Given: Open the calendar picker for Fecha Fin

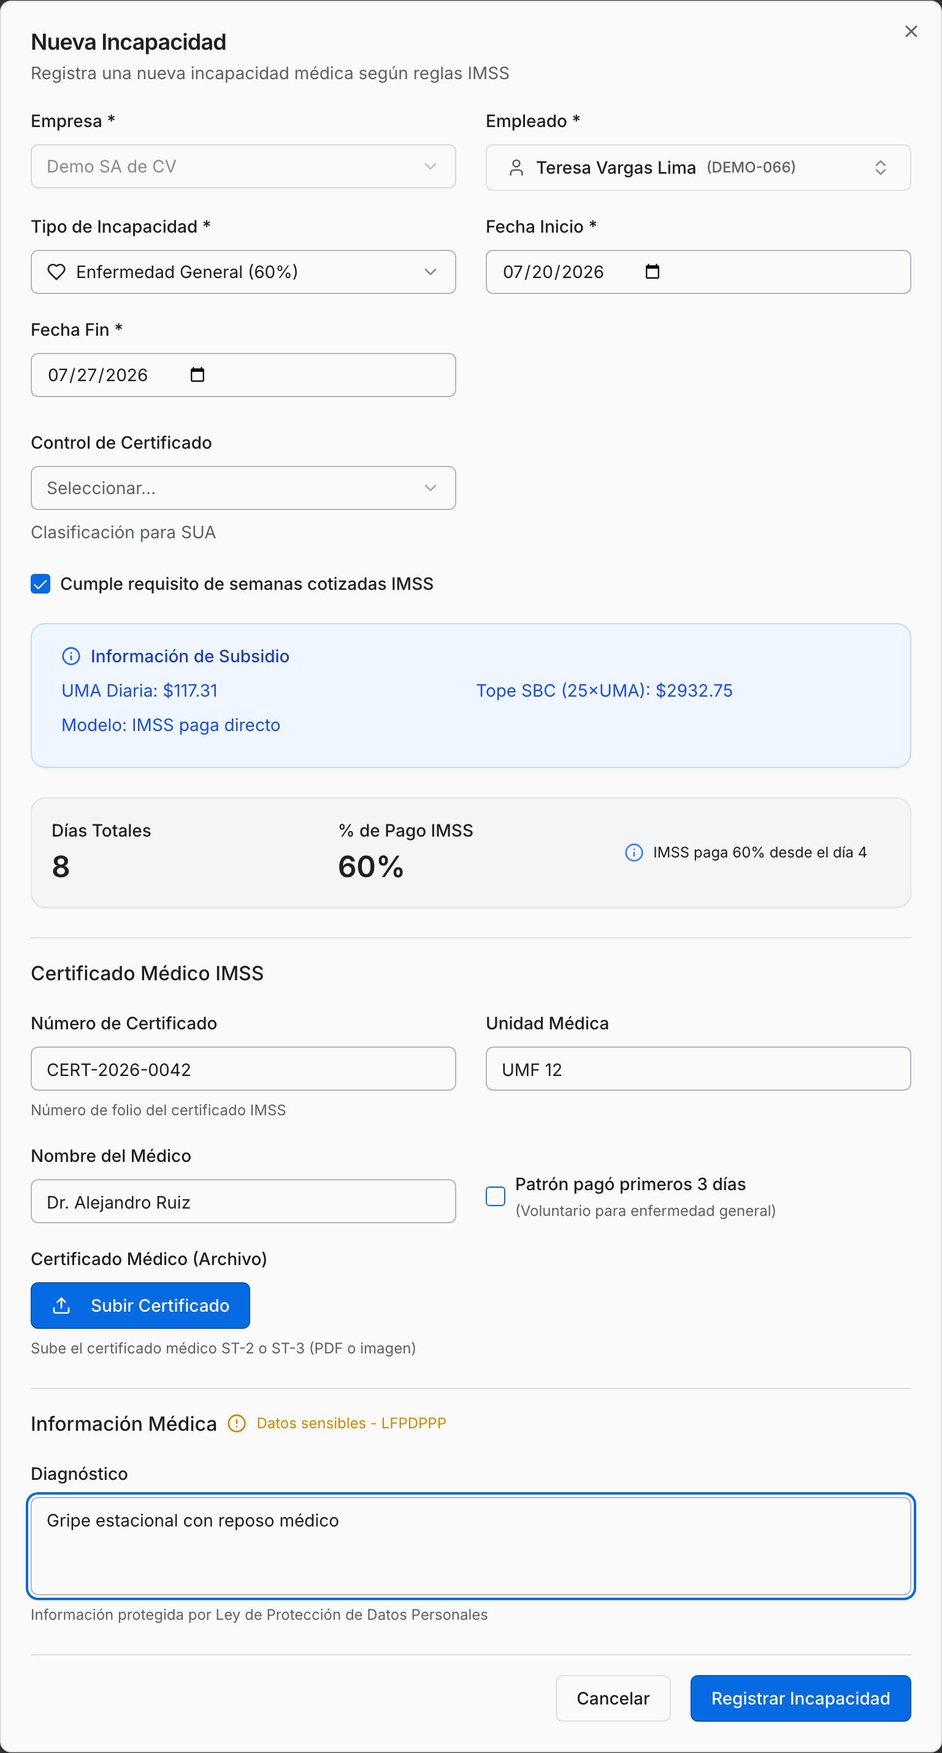Looking at the screenshot, I should (197, 375).
